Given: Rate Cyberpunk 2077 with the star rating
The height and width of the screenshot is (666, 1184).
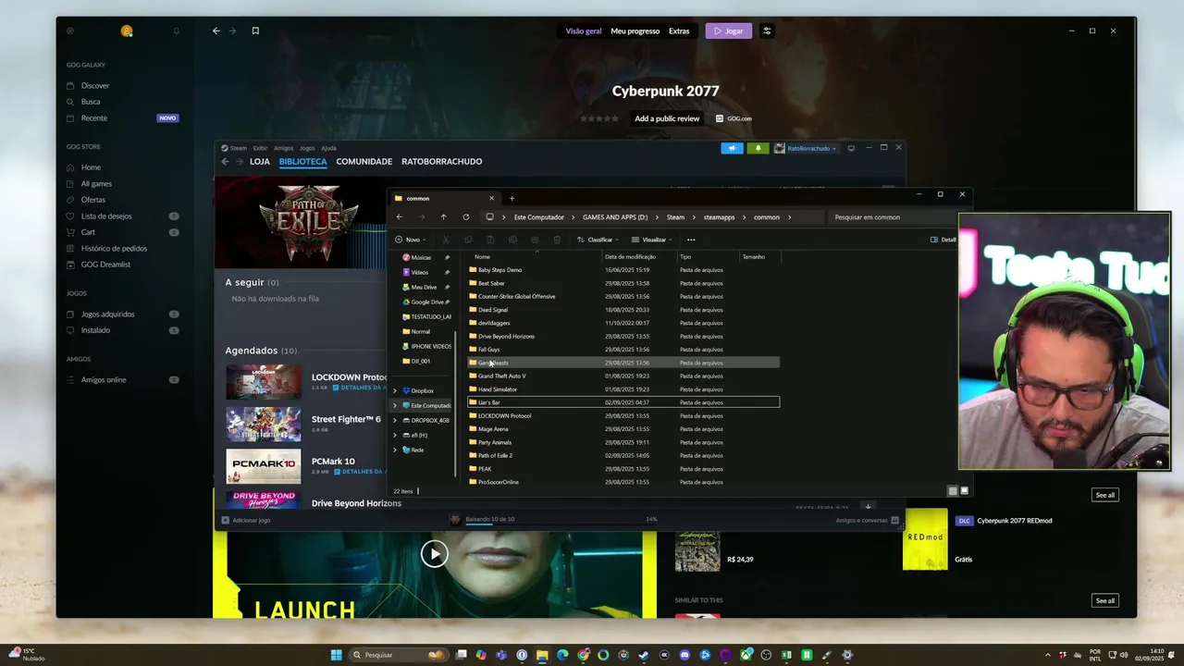Looking at the screenshot, I should coord(599,118).
